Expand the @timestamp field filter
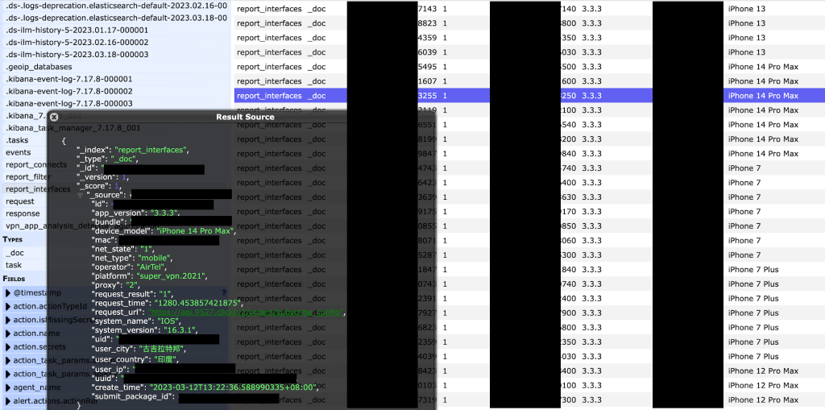This screenshot has height=410, width=825. pos(8,292)
